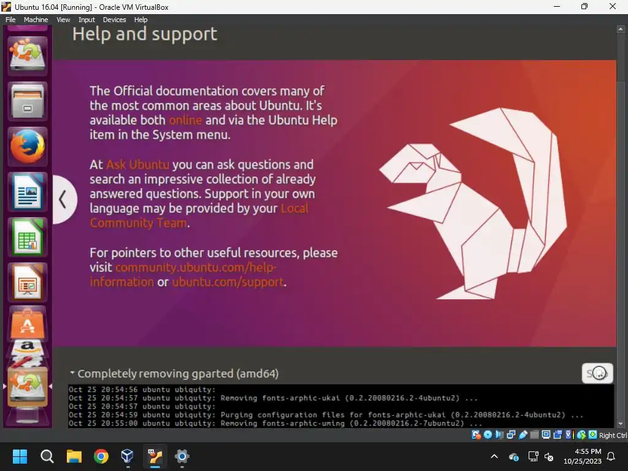Screen dimensions: 628x471
Task: Open LibreOffice Impress from the launcher
Action: [x=27, y=282]
